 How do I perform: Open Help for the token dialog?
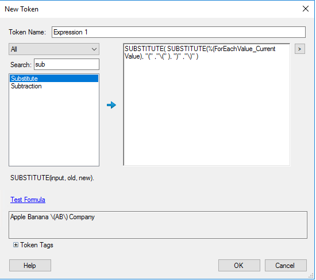pos(30,266)
